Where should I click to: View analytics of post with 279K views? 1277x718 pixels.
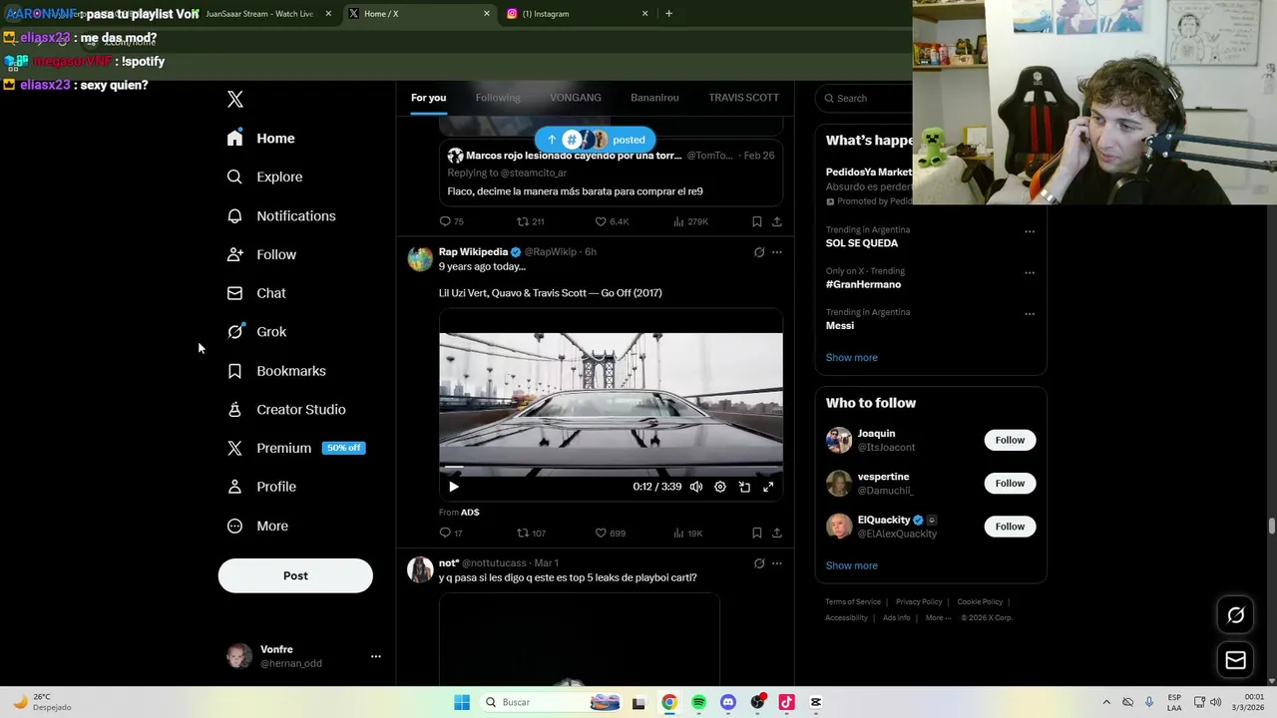(690, 221)
